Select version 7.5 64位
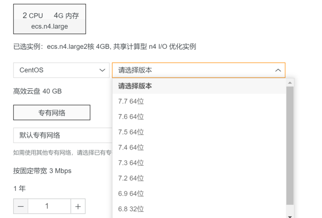The image size is (322, 218). coord(199,132)
